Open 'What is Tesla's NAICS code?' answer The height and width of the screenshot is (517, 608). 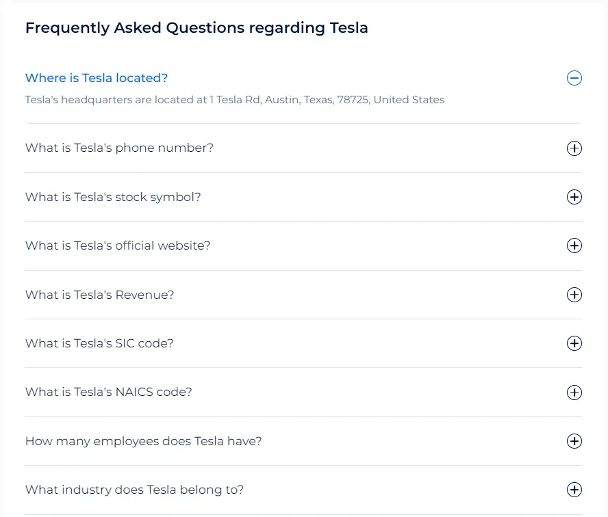(108, 392)
